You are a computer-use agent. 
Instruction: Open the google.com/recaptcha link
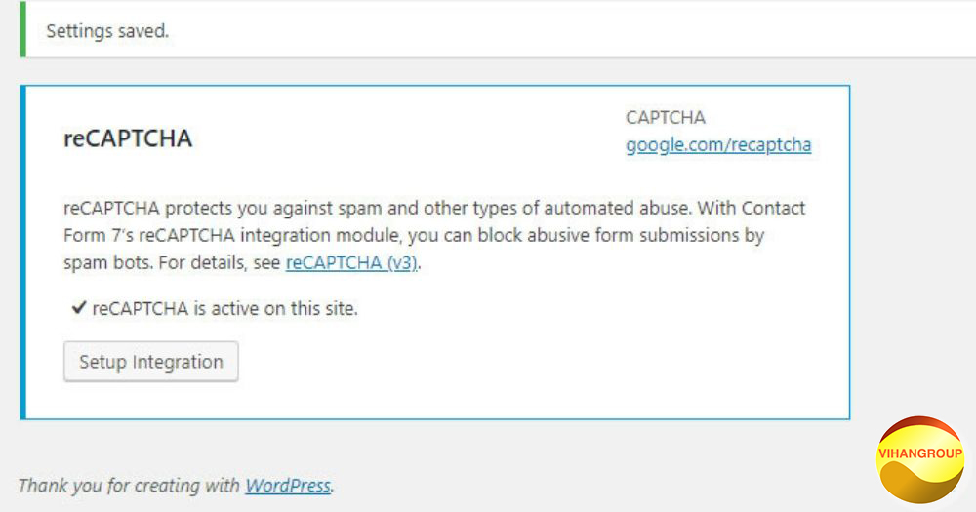[718, 145]
